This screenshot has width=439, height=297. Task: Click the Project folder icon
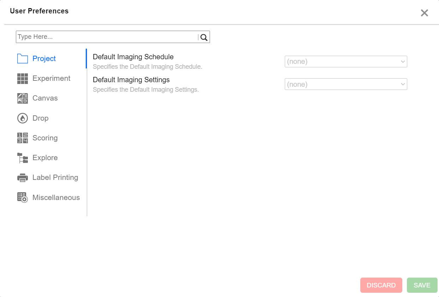[23, 59]
